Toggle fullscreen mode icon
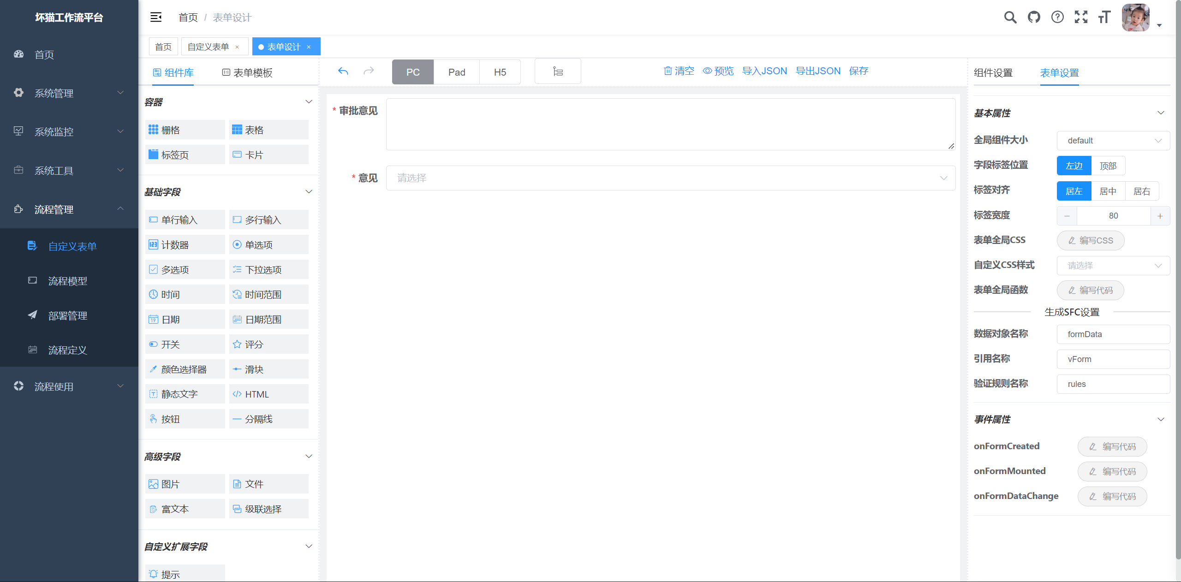1181x582 pixels. coord(1081,18)
